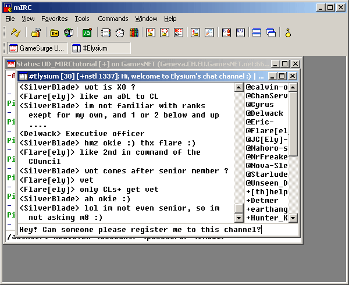Select @Starlude in nicklist
The width and height of the screenshot is (349, 285).
coord(266,174)
